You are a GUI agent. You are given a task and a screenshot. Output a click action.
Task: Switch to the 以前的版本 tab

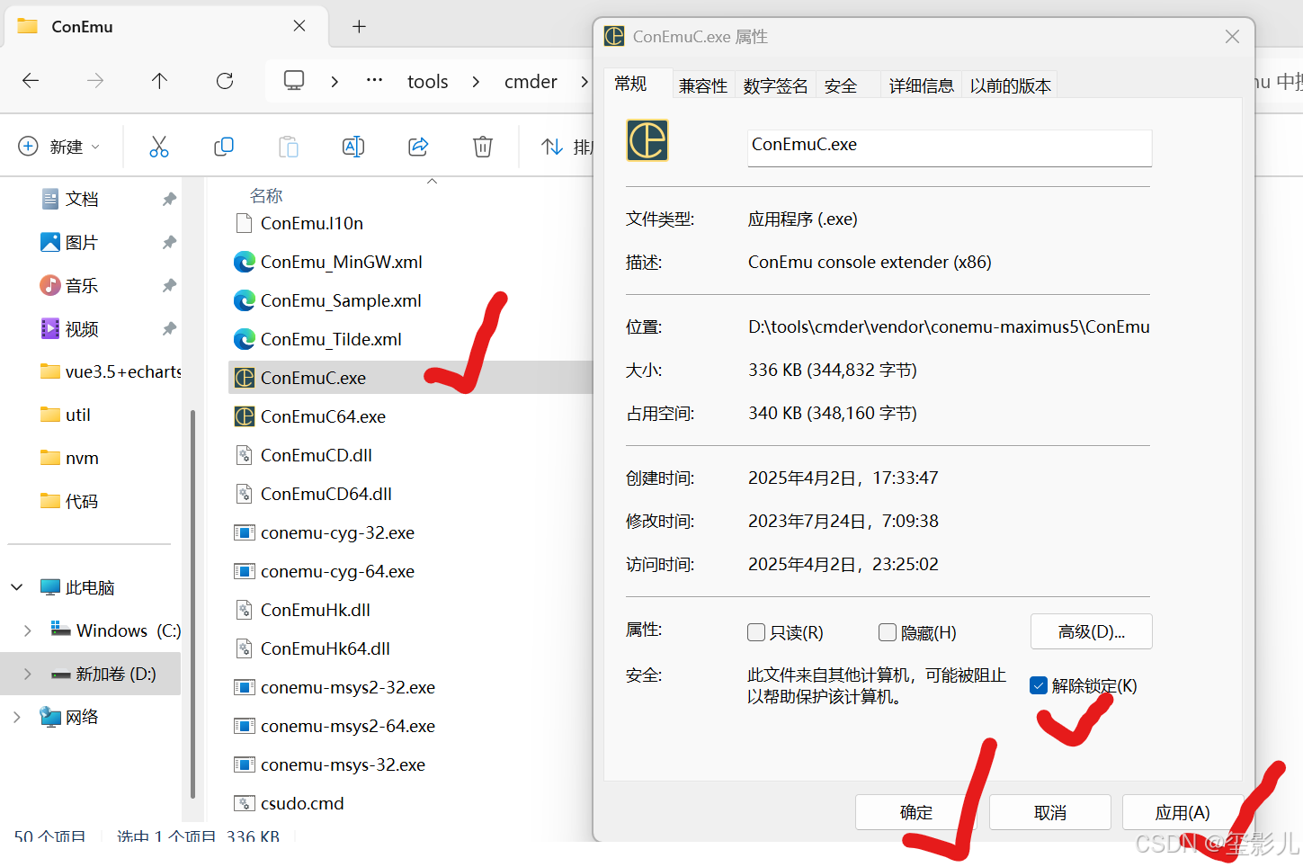[x=1010, y=85]
